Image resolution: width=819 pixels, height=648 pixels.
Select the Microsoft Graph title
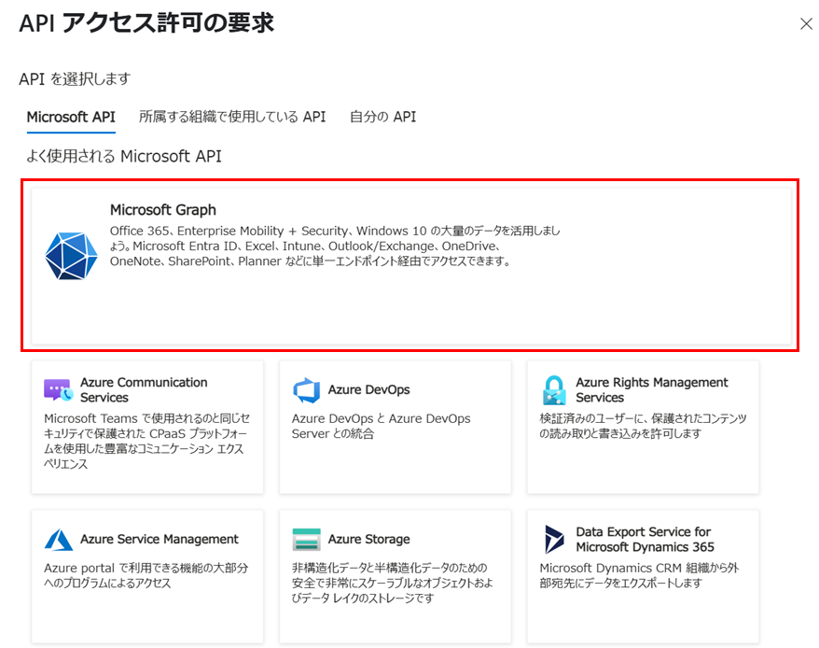163,210
